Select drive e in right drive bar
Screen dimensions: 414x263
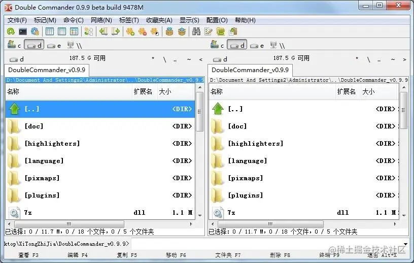[257, 45]
